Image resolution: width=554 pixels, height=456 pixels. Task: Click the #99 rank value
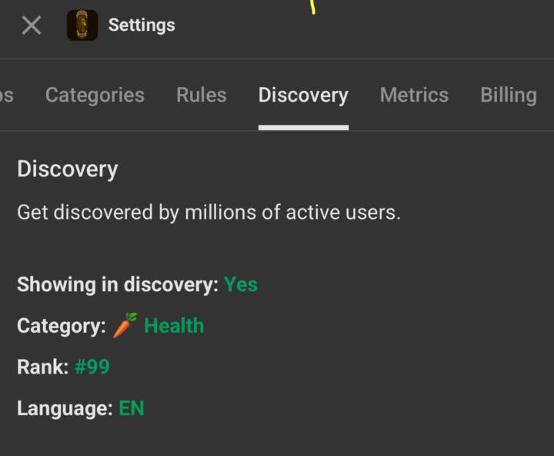[92, 367]
